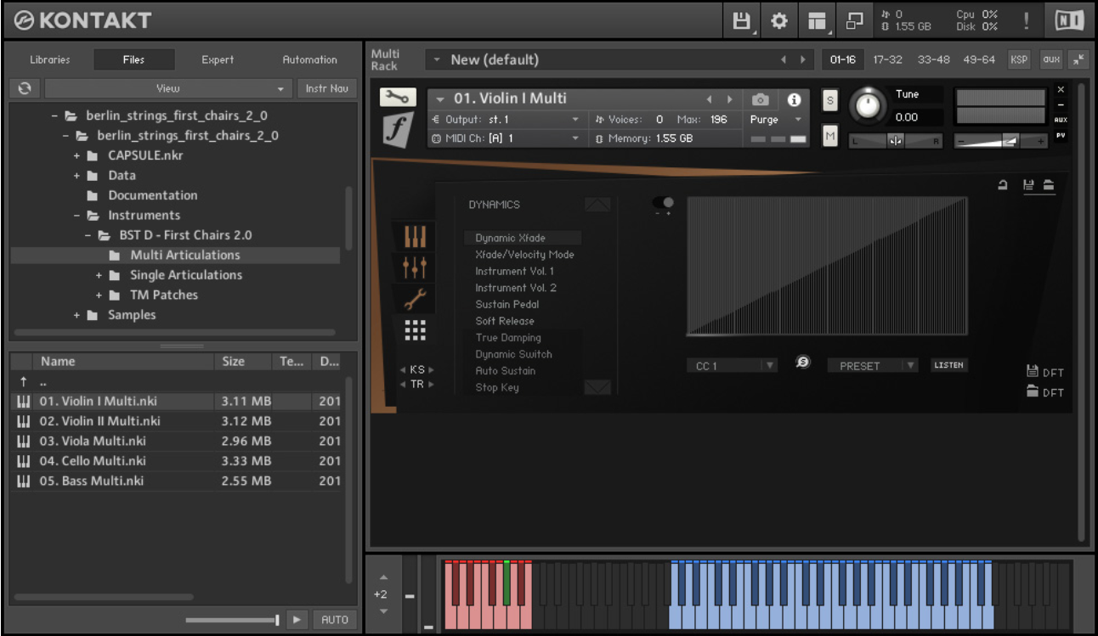
Task: Toggle aux sends display button
Action: (1051, 59)
